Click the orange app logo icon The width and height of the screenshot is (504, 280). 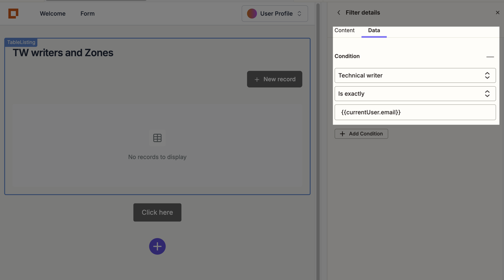pos(13,14)
